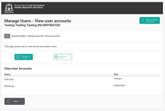Open FAQ and help resources
Screen dimensions: 165x111
pos(149,20)
